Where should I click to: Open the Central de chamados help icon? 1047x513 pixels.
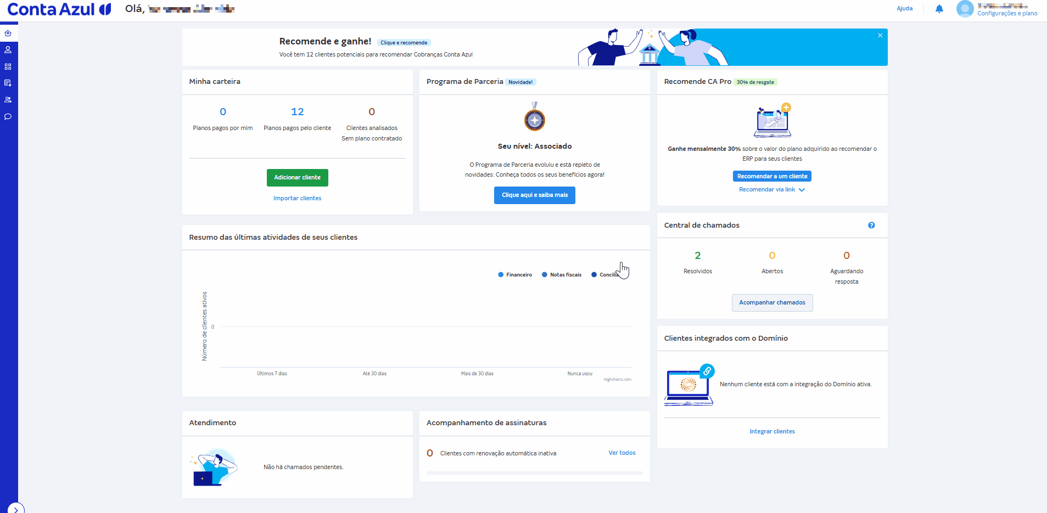(x=871, y=226)
